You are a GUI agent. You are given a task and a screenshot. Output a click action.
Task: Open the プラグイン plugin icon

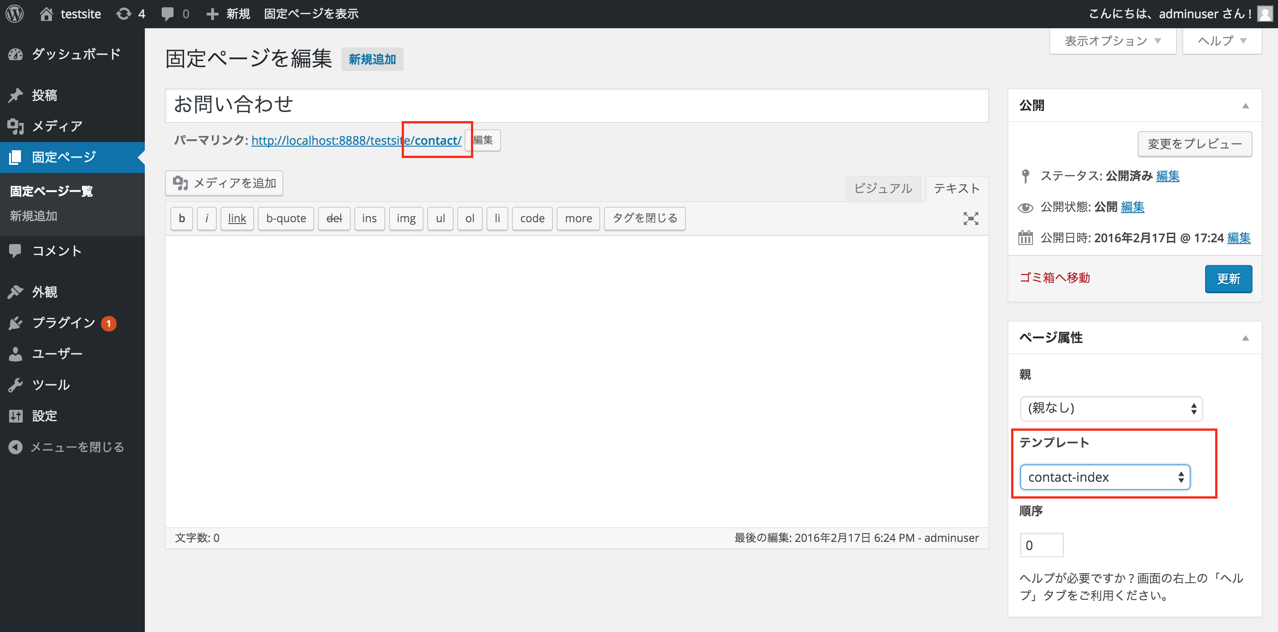(x=16, y=322)
